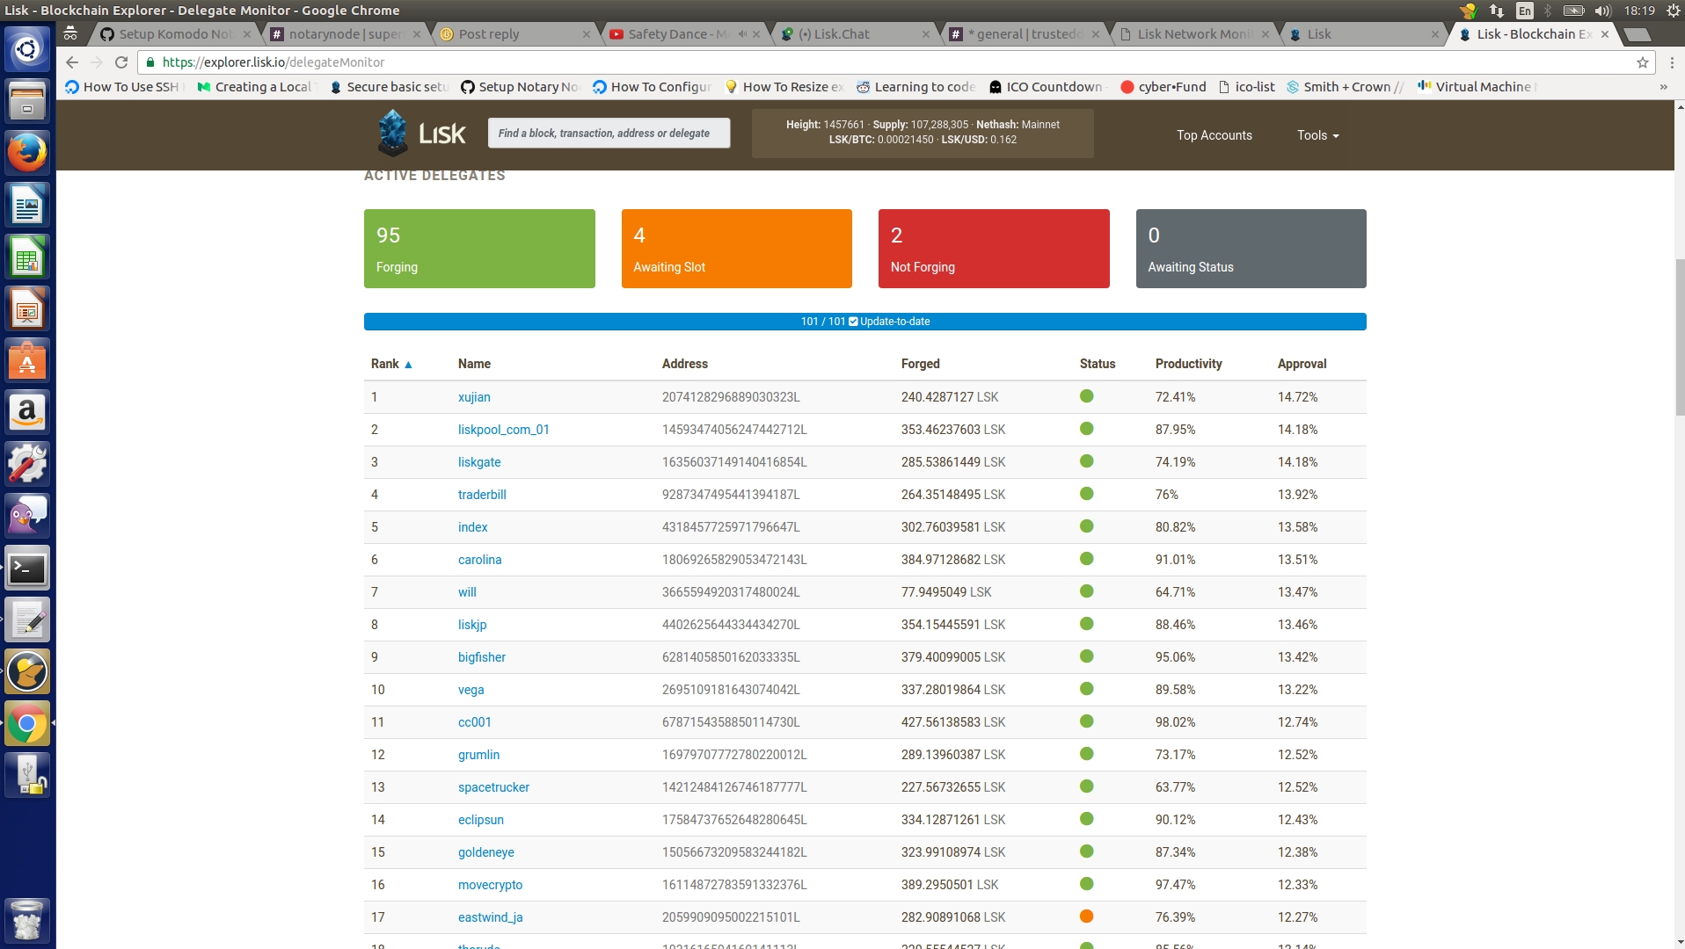Open delegate eastwind_ja link
Image resolution: width=1685 pixels, height=949 pixels.
[x=490, y=917]
